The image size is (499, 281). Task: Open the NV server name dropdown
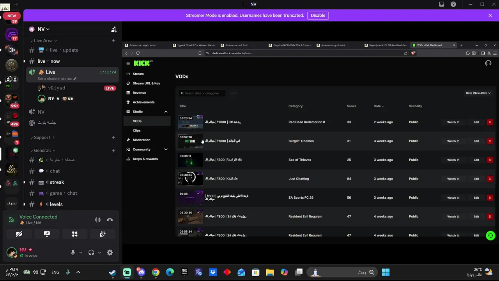(43, 29)
